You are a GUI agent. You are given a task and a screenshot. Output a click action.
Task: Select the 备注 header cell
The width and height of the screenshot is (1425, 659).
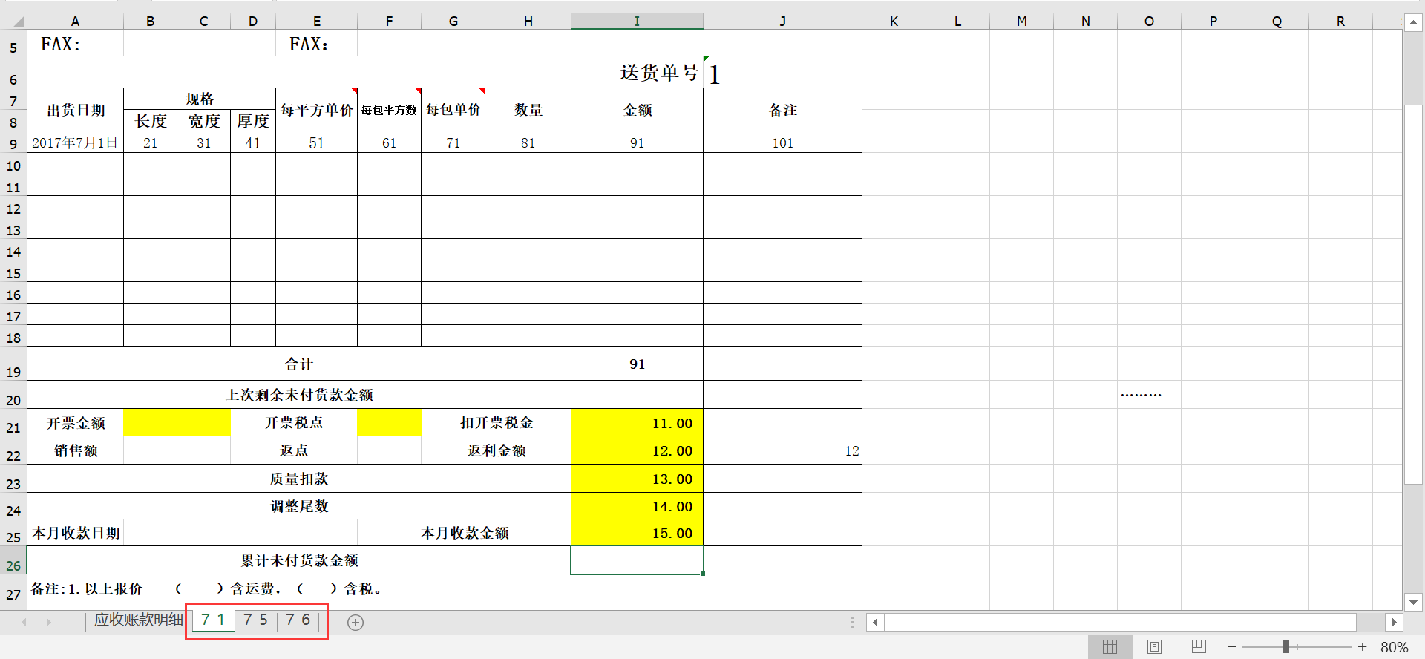pos(782,110)
